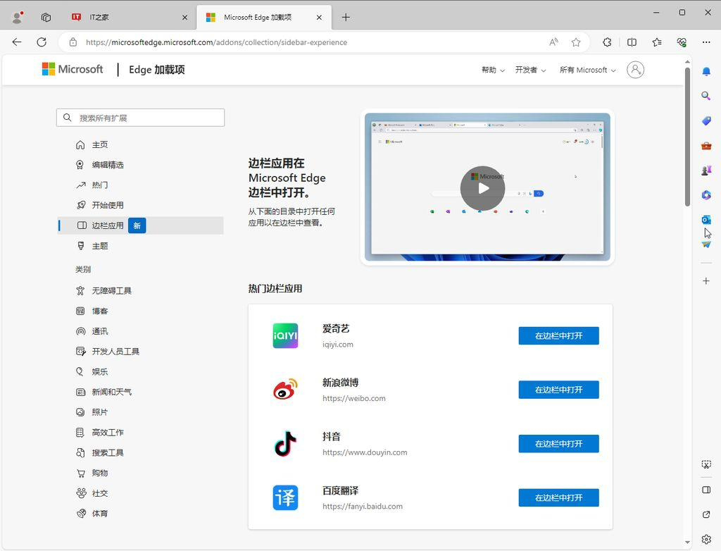Viewport: 721px width, 551px height.
Task: Open the 高效工作 category
Action: tap(141, 433)
